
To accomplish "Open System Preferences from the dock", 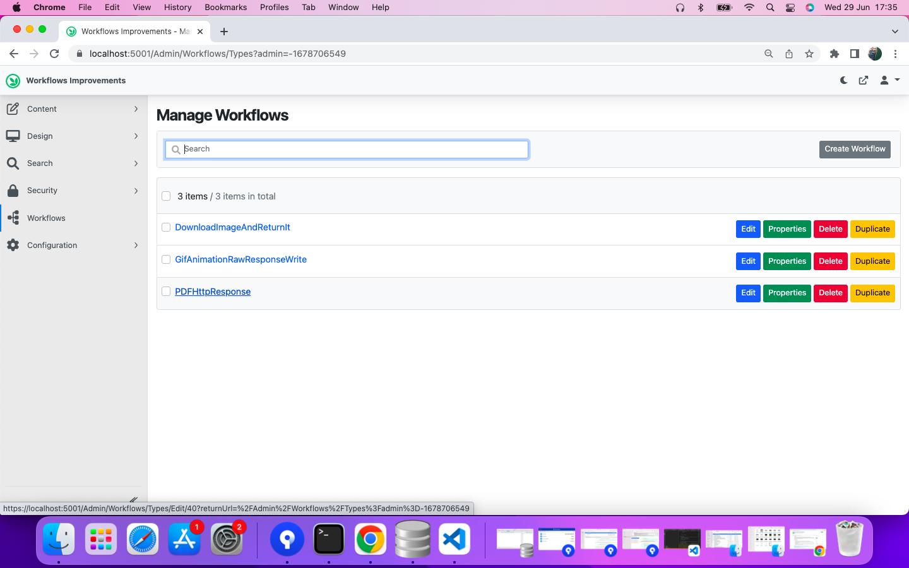I will [227, 540].
